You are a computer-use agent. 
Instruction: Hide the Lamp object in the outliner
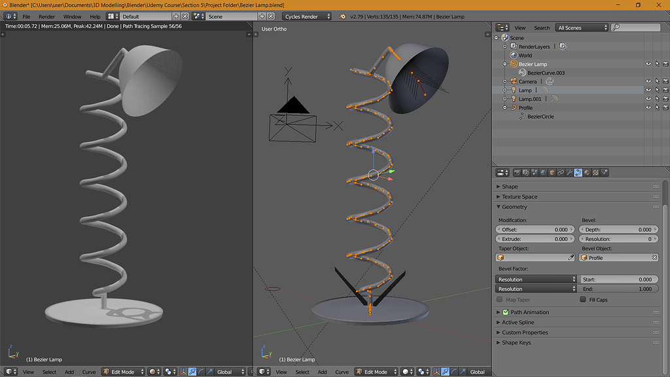(x=649, y=90)
